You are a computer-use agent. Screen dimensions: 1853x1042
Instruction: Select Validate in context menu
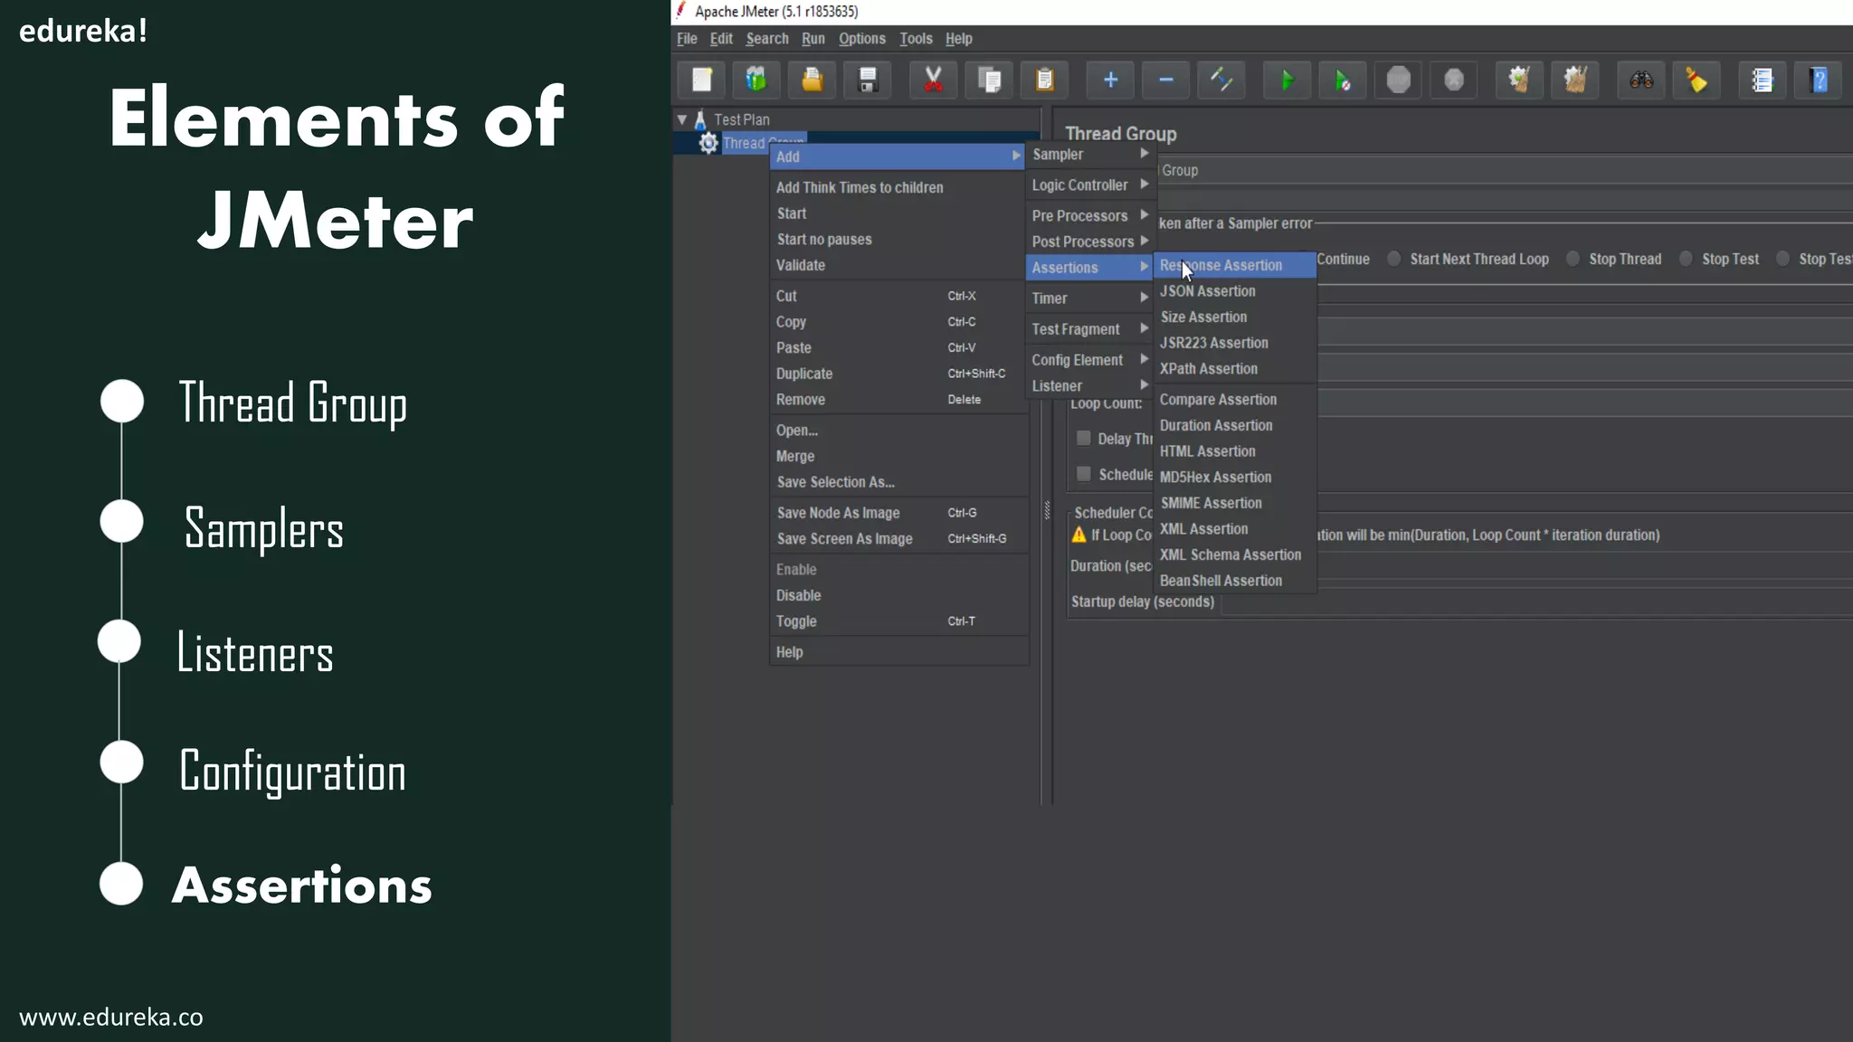click(898, 265)
